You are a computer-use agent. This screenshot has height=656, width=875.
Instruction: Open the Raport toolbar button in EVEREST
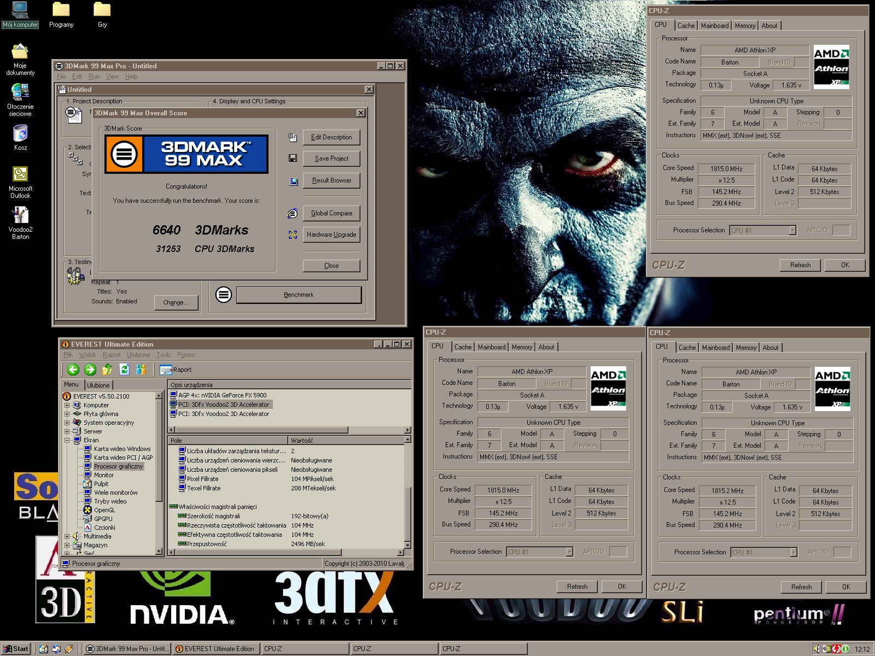176,370
